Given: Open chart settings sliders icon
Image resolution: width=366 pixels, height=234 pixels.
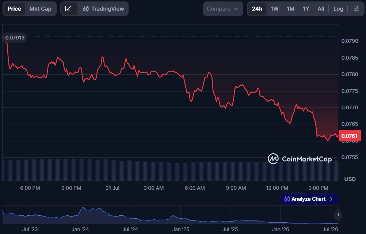Looking at the screenshot, I should click(x=356, y=9).
